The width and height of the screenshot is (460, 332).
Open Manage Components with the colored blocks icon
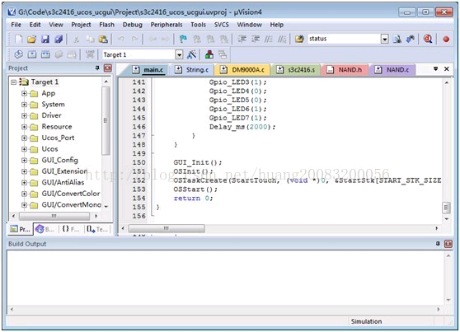coord(209,54)
